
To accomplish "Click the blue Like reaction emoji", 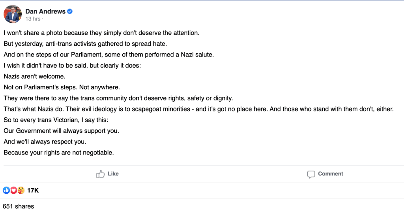I will coord(6,190).
